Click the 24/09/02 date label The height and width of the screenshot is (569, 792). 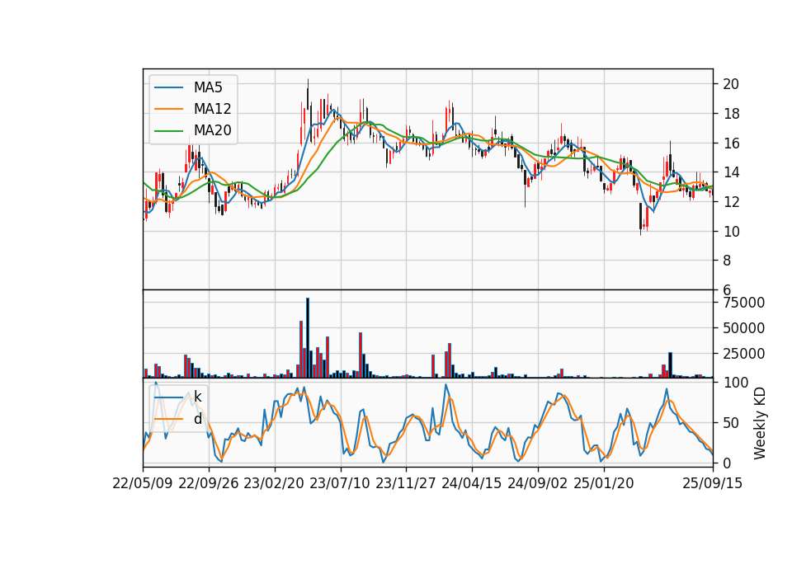pos(537,483)
